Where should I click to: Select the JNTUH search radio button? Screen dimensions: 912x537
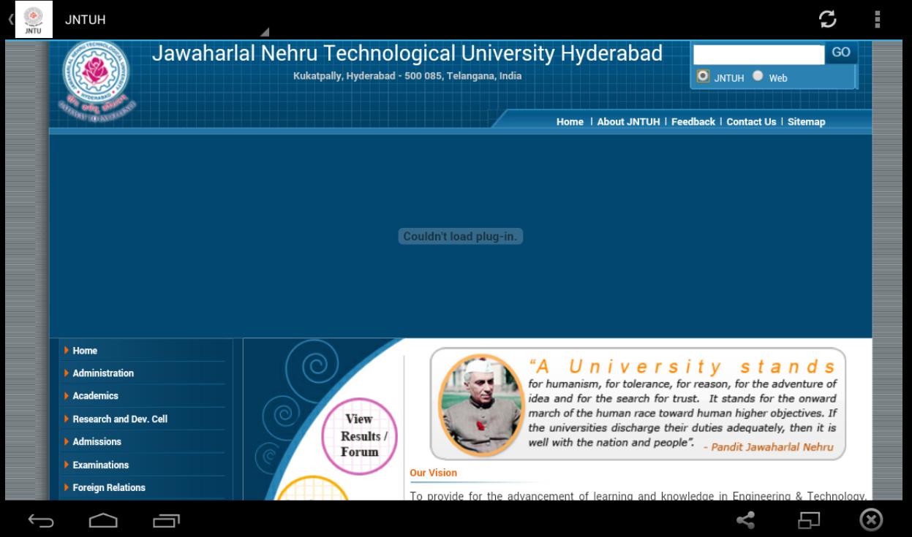(703, 75)
